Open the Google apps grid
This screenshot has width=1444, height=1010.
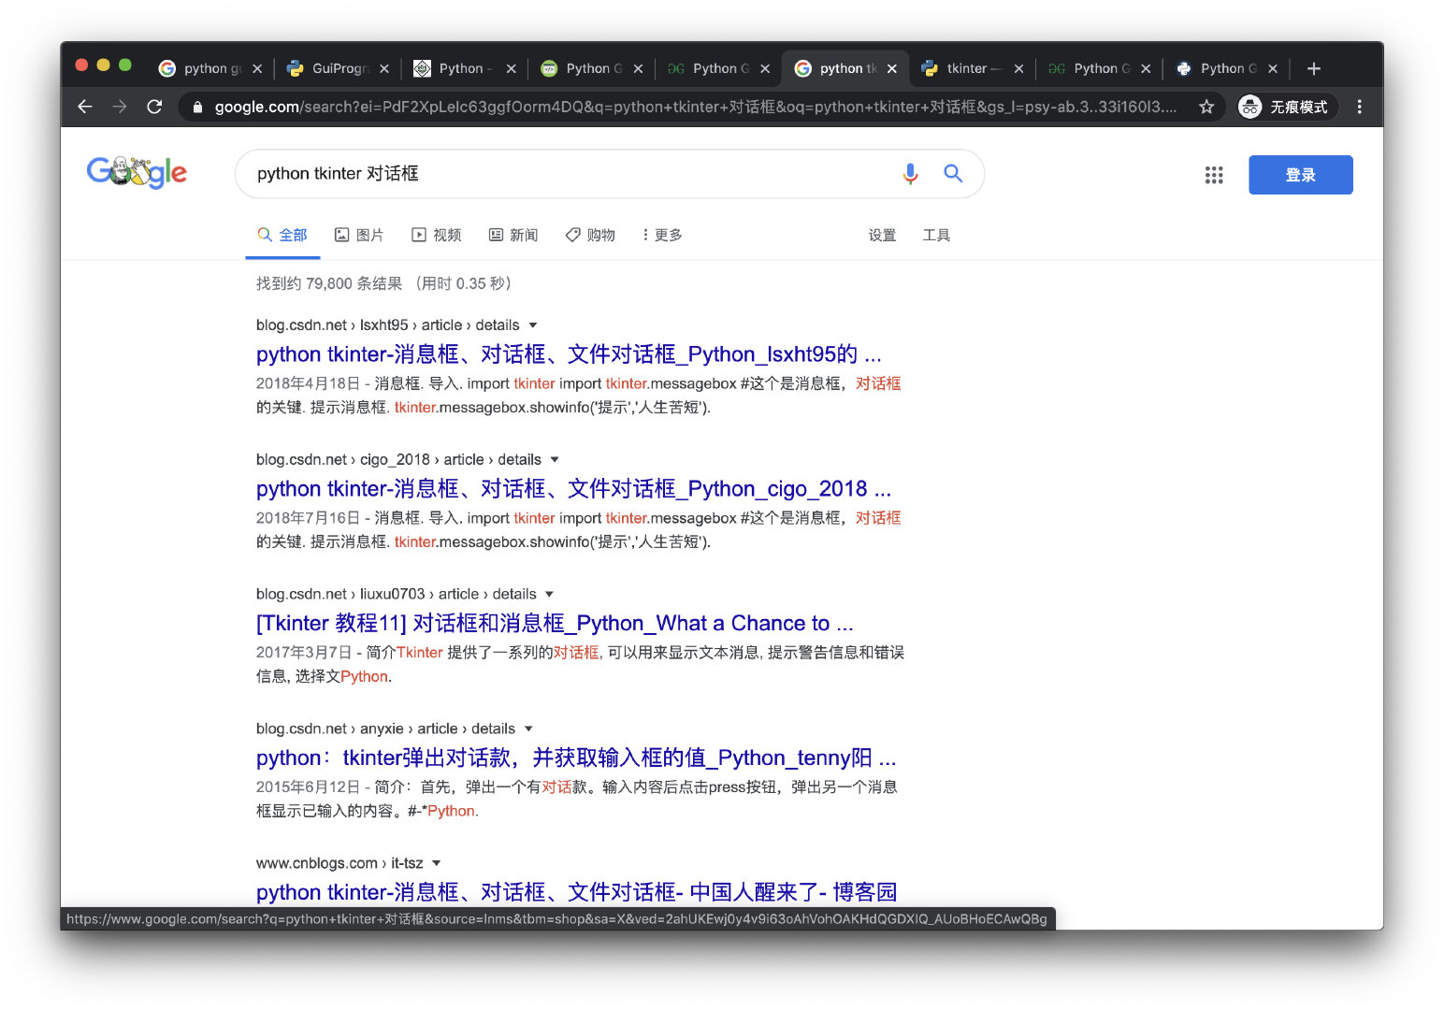tap(1214, 175)
